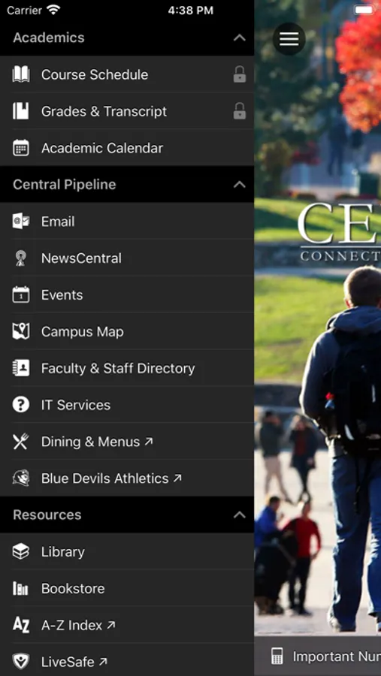Open Course Schedule
Image resolution: width=381 pixels, height=676 pixels.
[127, 74]
